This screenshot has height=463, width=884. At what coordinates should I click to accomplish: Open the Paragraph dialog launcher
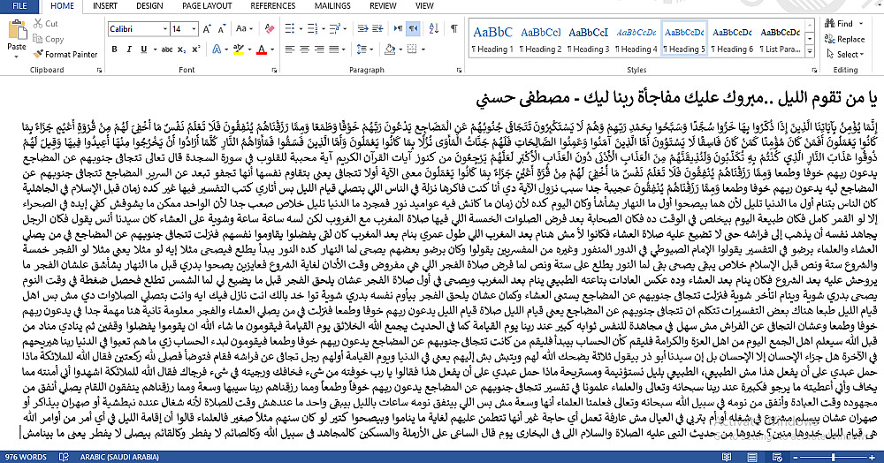point(459,70)
